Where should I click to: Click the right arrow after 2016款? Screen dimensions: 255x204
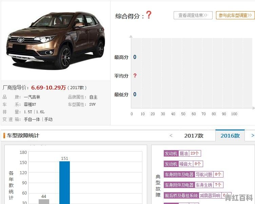(253, 136)
